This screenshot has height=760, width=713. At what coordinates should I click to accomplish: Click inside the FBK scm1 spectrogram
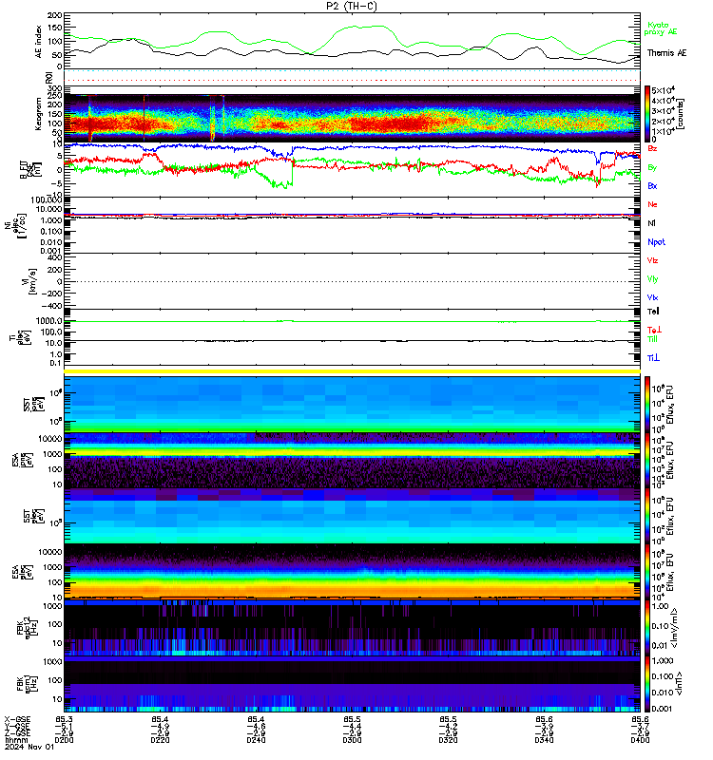[x=352, y=684]
